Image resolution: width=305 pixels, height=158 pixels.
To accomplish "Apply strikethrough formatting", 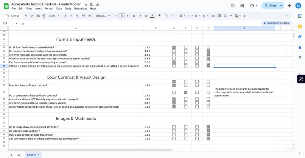I will pos(146,16).
